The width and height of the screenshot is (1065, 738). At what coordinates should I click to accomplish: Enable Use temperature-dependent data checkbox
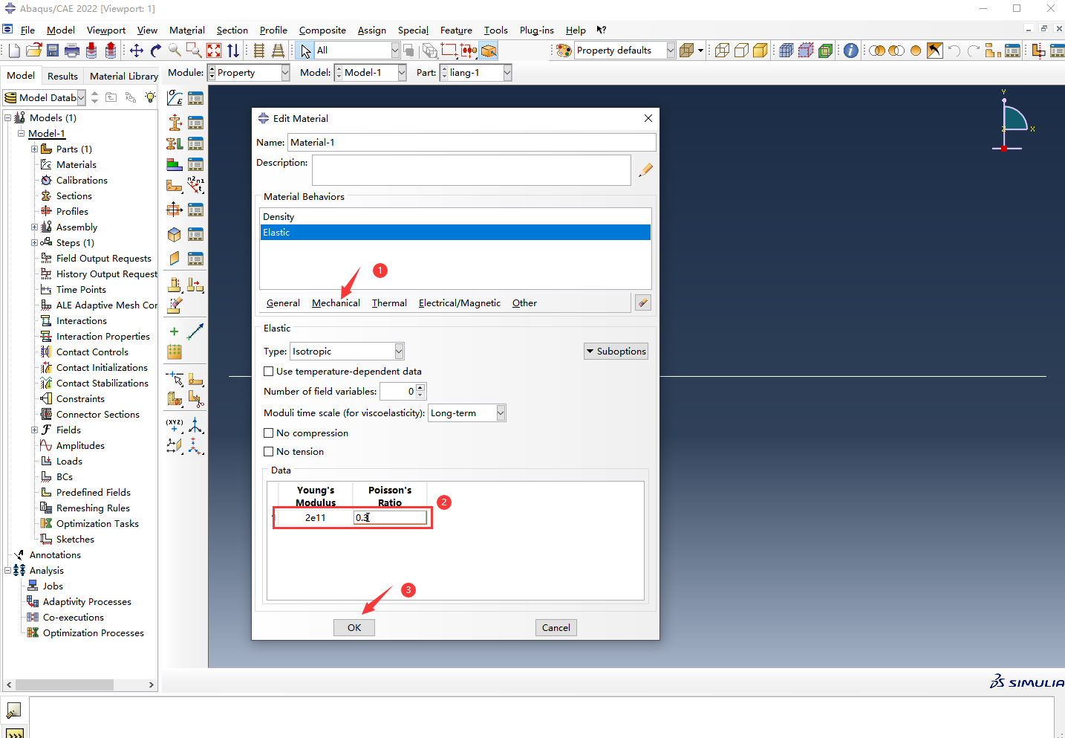[x=269, y=372]
